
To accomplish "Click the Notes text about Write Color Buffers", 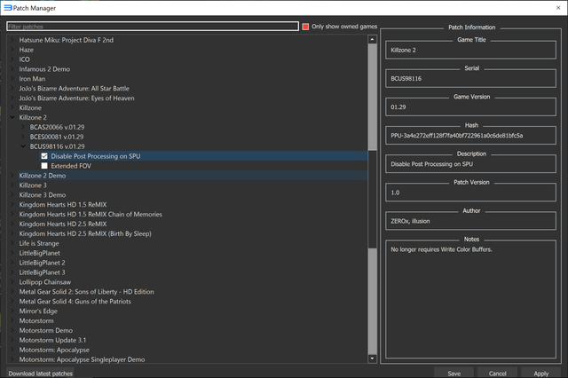I will [441, 249].
